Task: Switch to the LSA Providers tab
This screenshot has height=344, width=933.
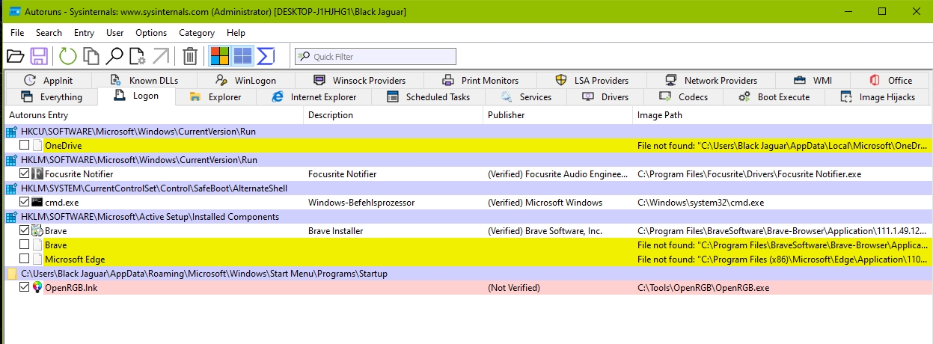Action: (592, 80)
